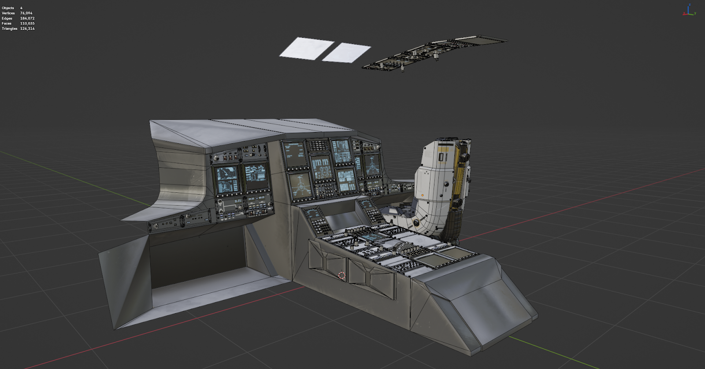The height and width of the screenshot is (369, 705).
Task: Click the "Faces 110,035" statistics line
Action: coord(18,23)
